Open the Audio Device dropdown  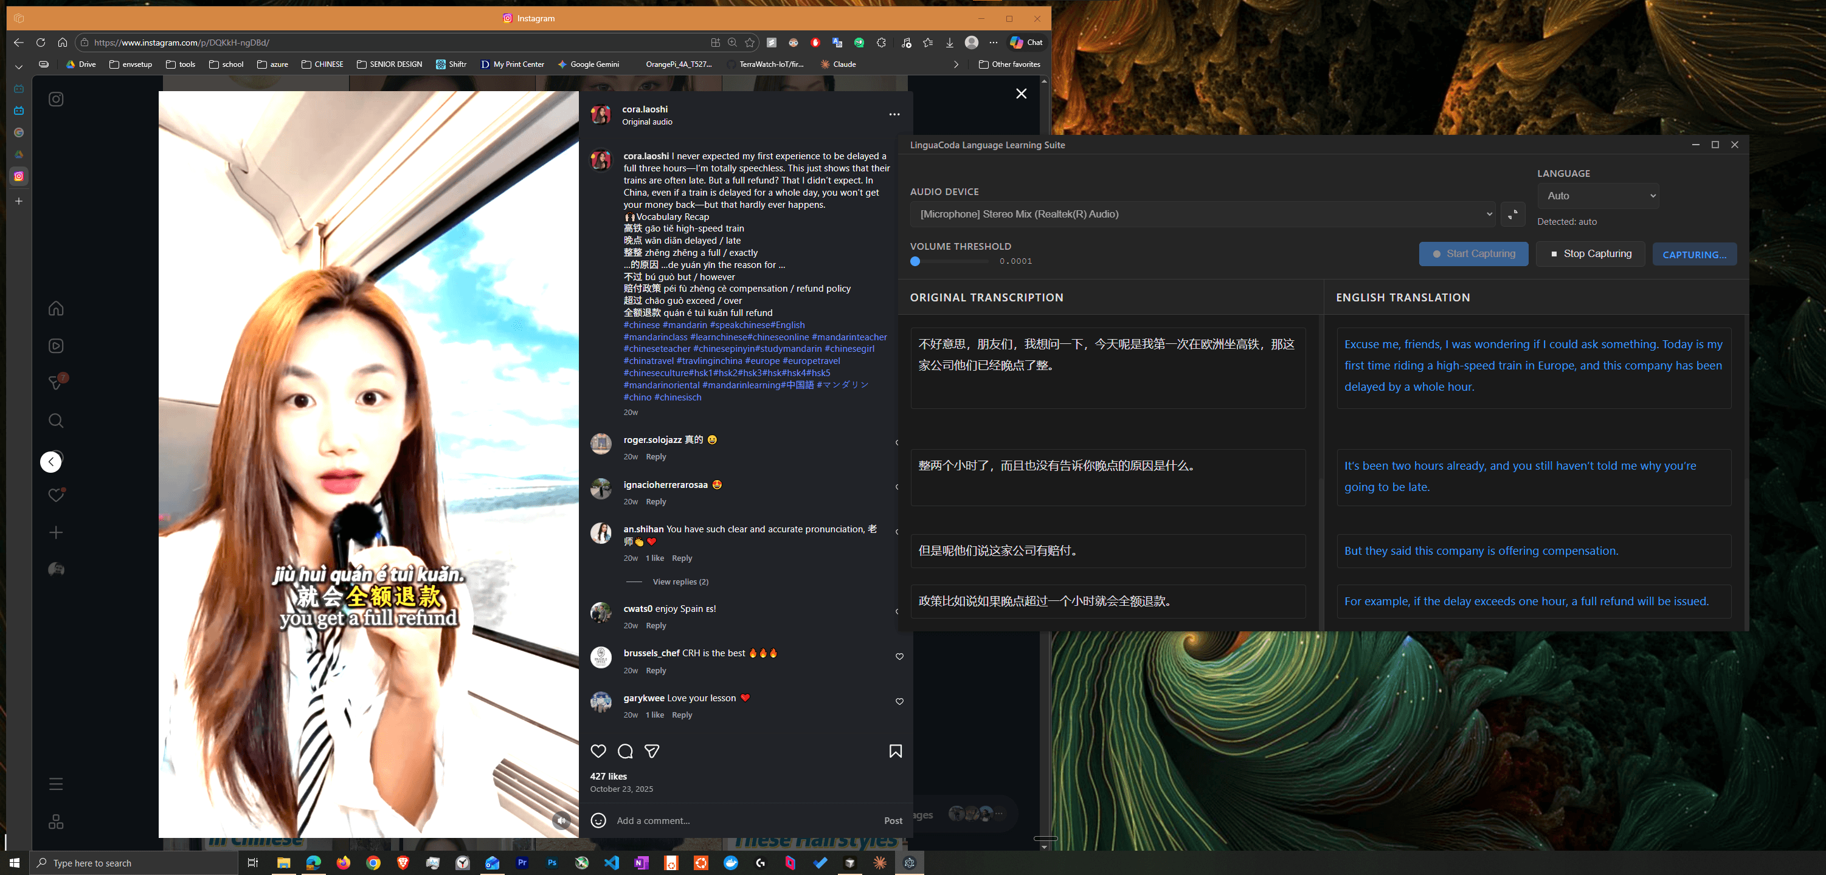[x=1202, y=214]
